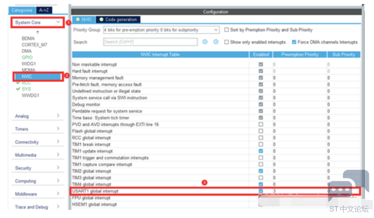This screenshot has height=218, width=374.
Task: Expand the System Core category dropdown
Action: tap(37, 22)
